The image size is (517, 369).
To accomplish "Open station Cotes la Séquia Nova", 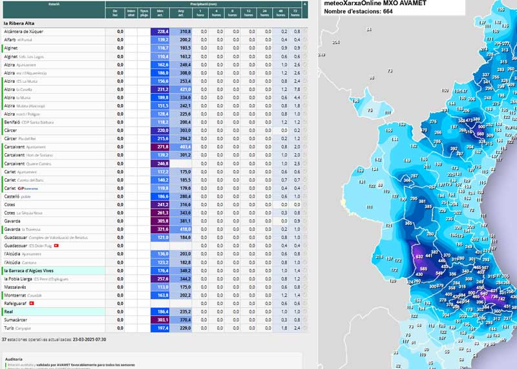I will [x=23, y=213].
